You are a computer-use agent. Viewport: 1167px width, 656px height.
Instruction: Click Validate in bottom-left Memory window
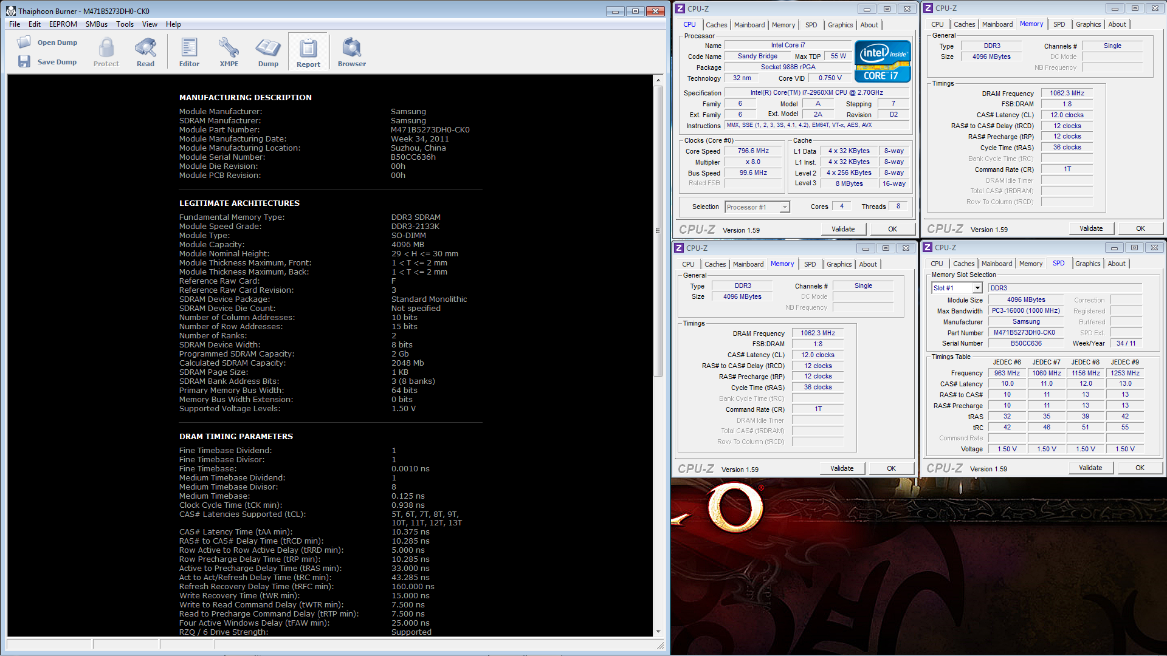pyautogui.click(x=841, y=468)
